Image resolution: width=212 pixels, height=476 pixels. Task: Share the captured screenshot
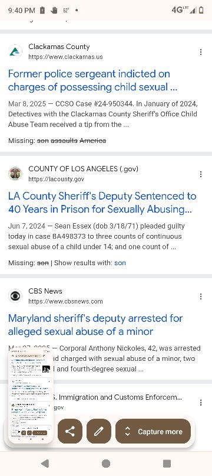pos(70,431)
